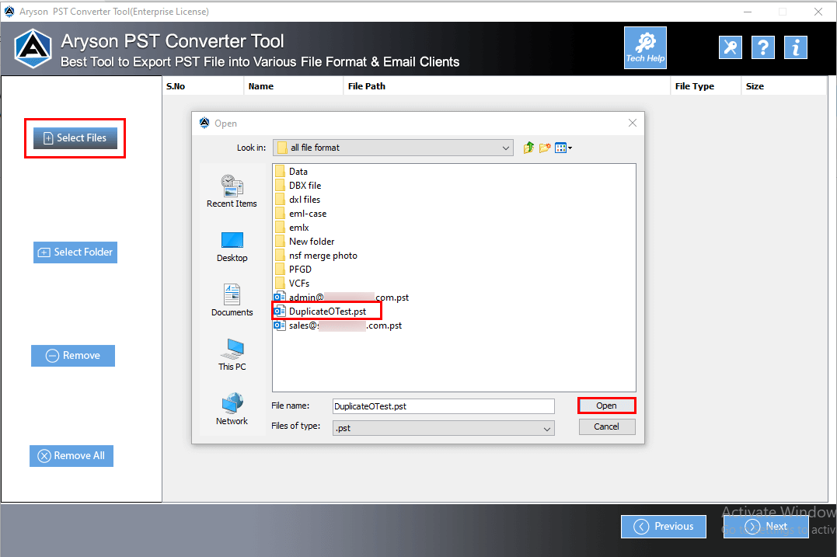
Task: Select the eml-case folder
Action: coord(301,214)
